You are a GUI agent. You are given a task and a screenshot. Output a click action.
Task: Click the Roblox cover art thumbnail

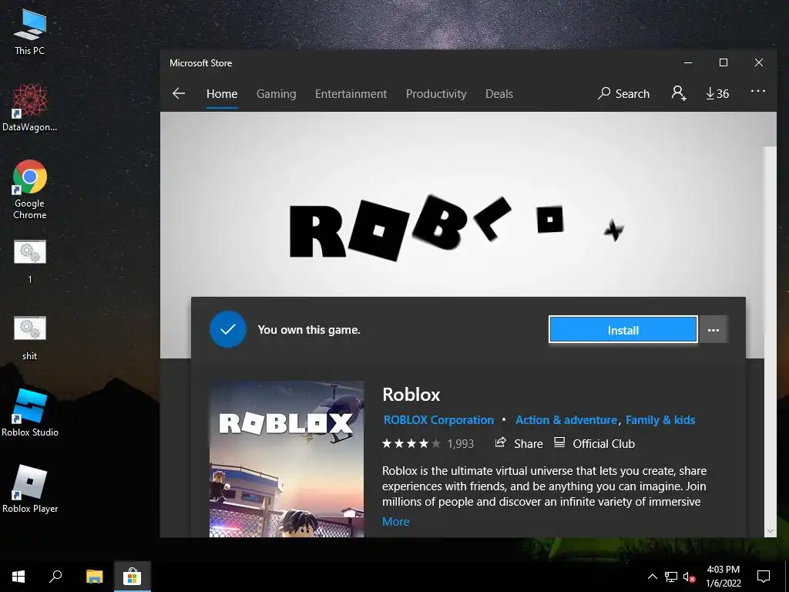pyautogui.click(x=287, y=459)
